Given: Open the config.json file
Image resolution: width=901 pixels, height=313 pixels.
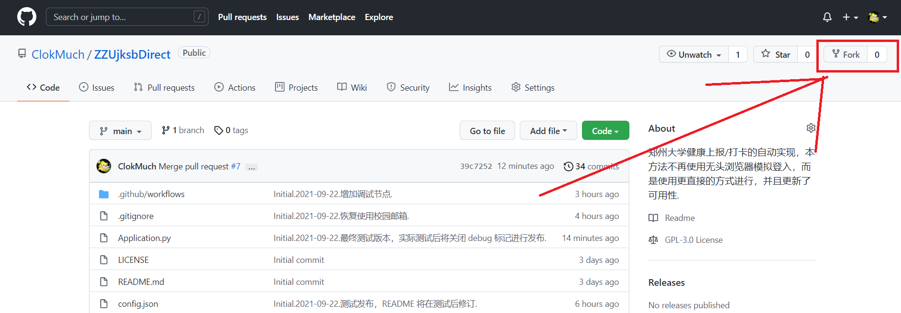Looking at the screenshot, I should pyautogui.click(x=138, y=303).
